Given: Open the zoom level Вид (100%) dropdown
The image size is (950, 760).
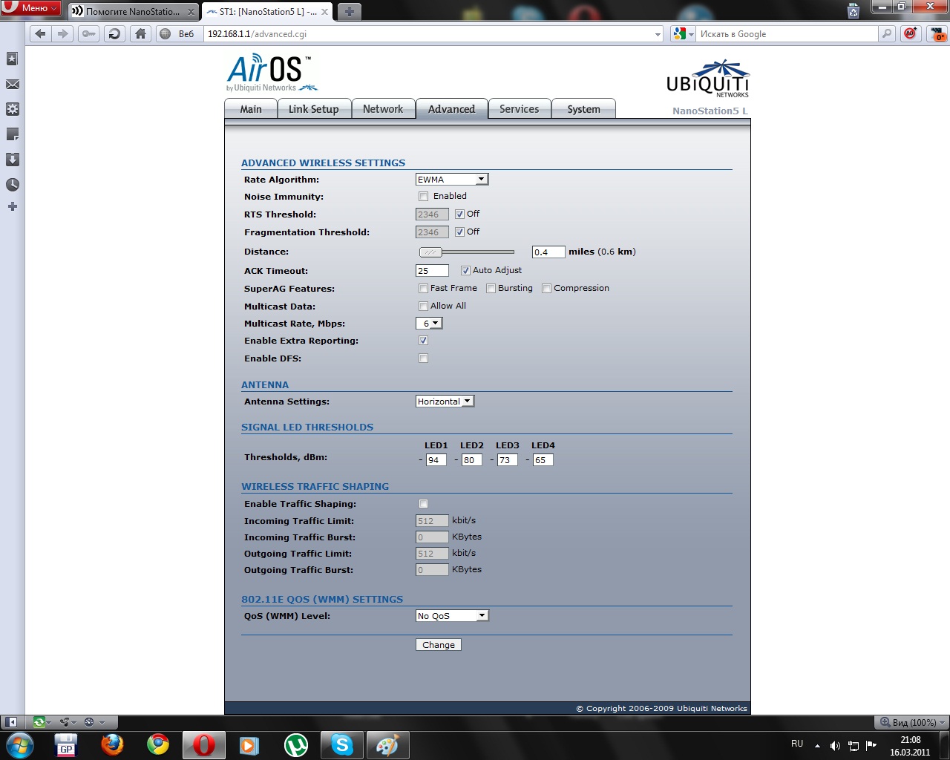Looking at the screenshot, I should (x=912, y=722).
